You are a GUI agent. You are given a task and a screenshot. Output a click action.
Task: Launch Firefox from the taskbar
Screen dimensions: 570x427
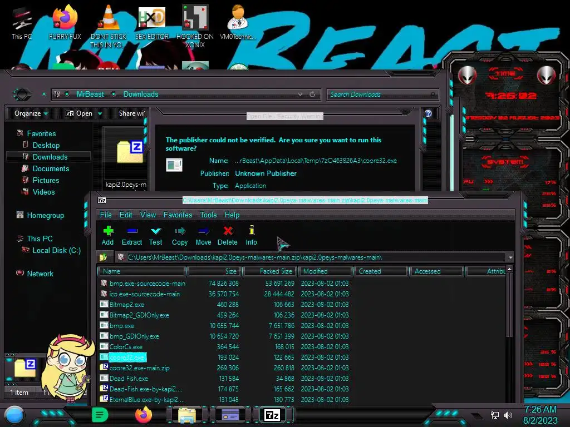(x=144, y=415)
